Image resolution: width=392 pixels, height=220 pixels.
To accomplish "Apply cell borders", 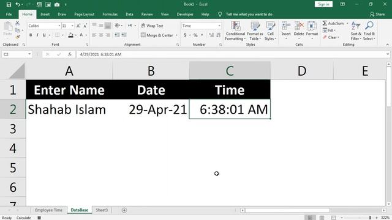I will click(57, 35).
